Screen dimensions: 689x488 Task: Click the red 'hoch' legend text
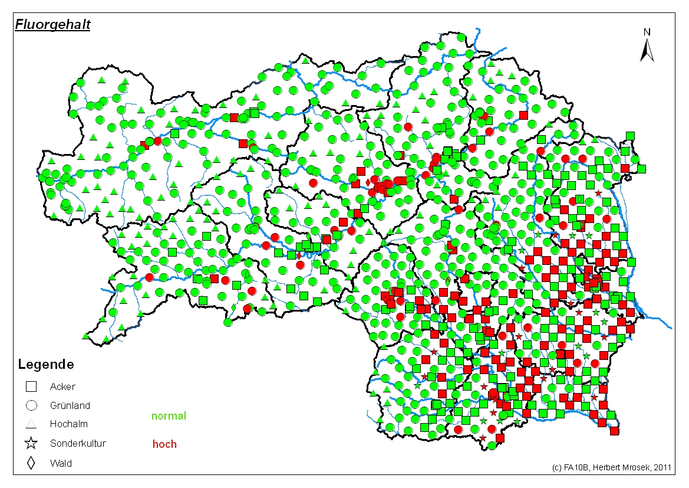point(164,444)
